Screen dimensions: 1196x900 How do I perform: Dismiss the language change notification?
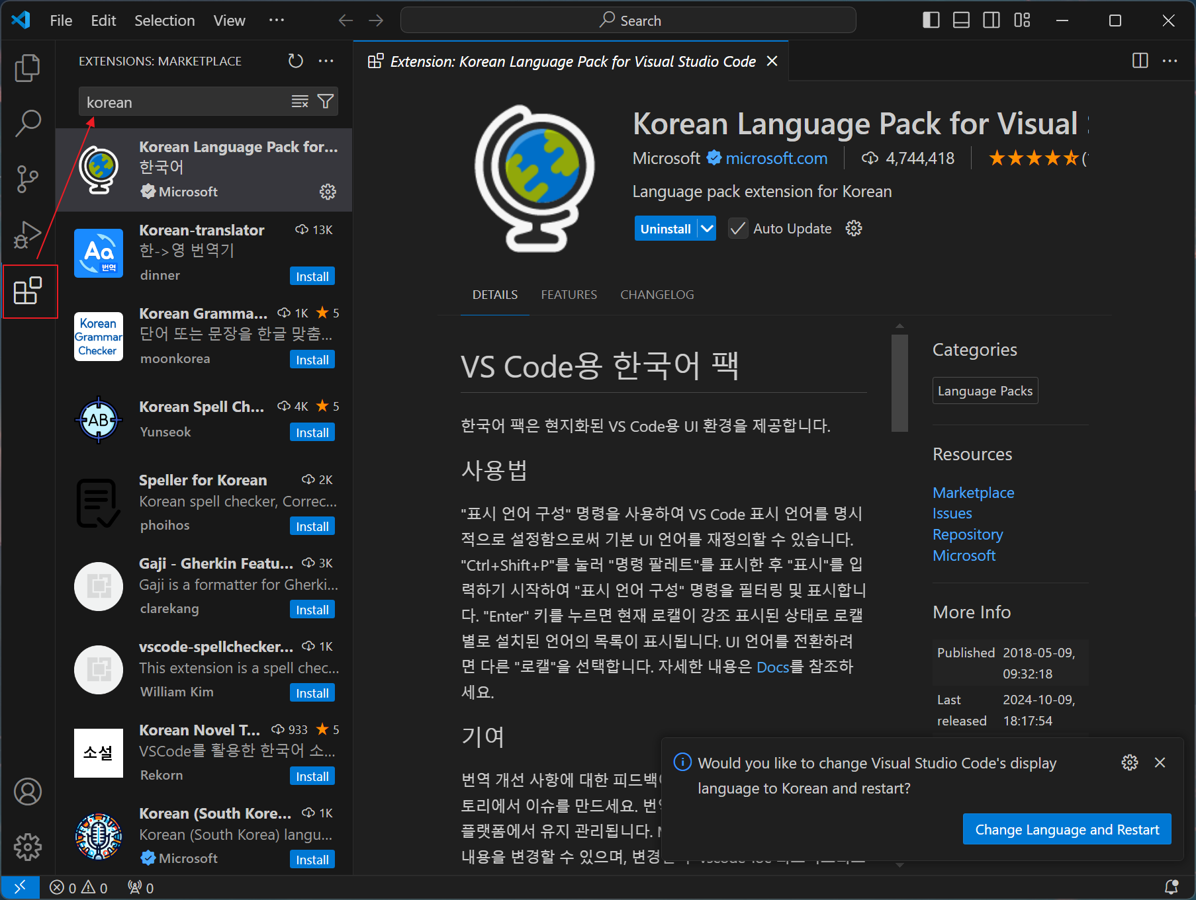tap(1160, 762)
